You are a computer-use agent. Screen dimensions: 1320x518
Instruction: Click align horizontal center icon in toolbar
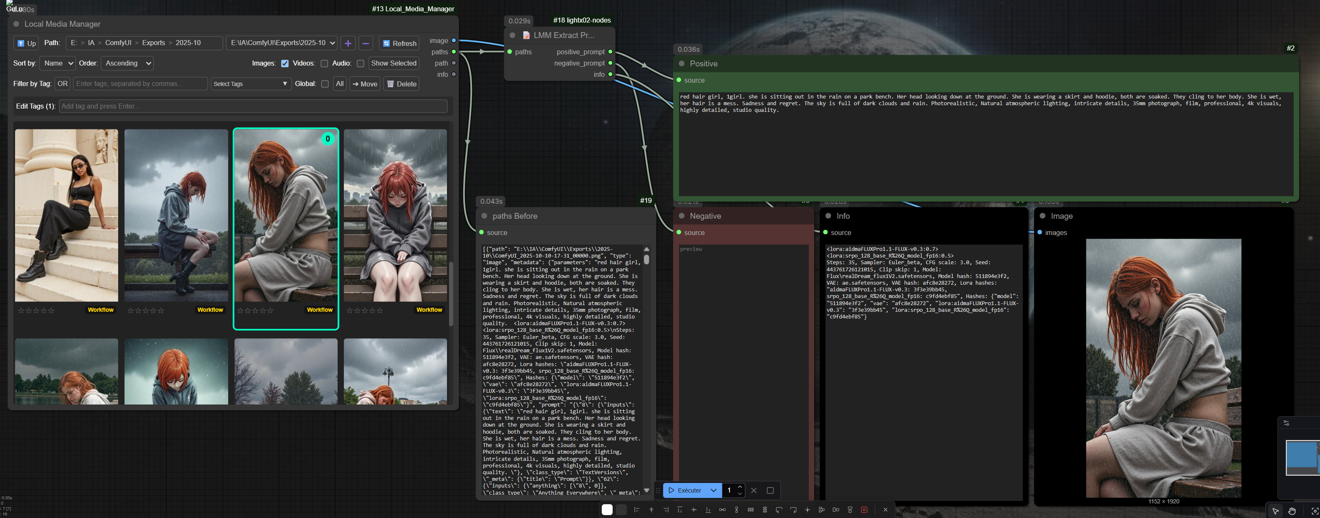point(651,510)
